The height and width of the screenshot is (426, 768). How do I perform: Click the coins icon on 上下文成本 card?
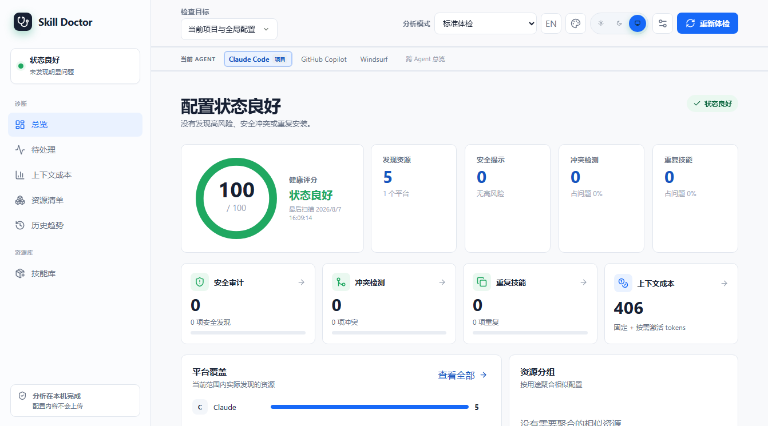pos(623,283)
